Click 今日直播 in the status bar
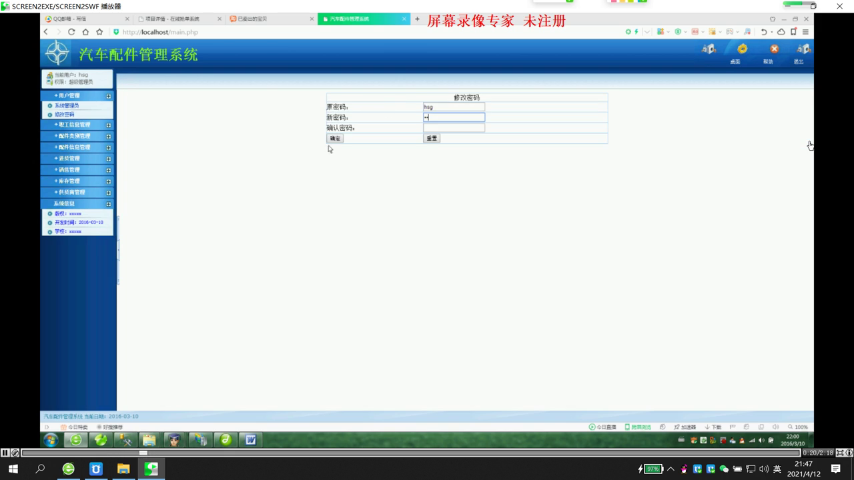 [x=602, y=427]
